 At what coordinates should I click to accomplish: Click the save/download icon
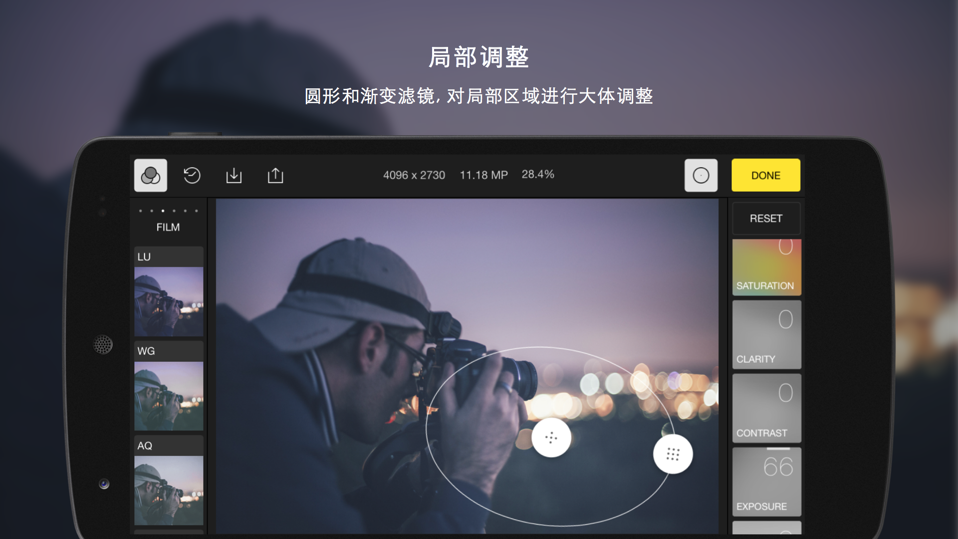click(x=235, y=175)
